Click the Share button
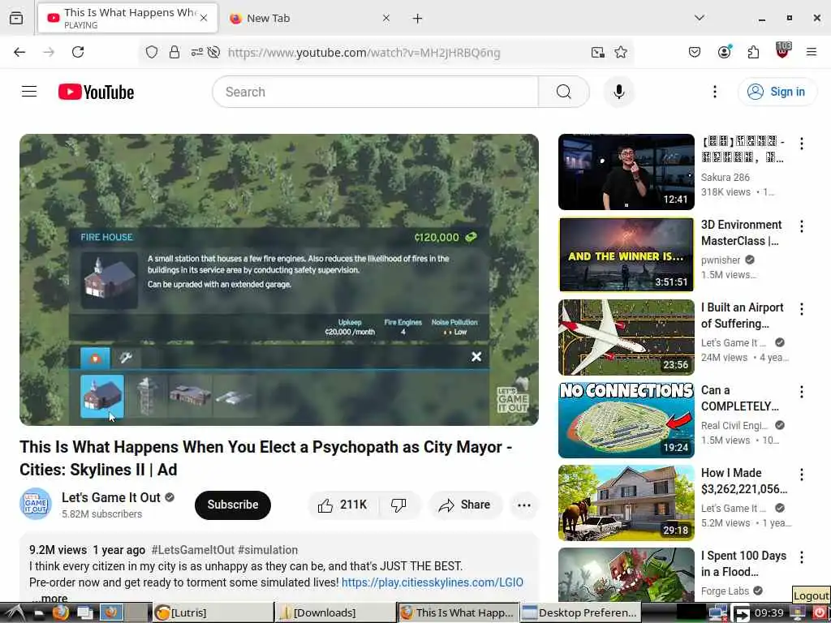Screen dimensions: 831x623 click(465, 505)
